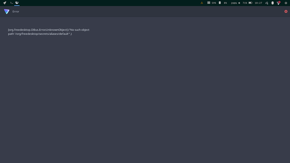Click the 8% CPU usage value
This screenshot has height=163, width=290.
(225, 3)
